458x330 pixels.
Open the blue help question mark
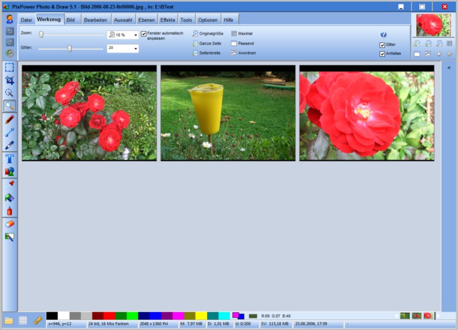click(383, 34)
